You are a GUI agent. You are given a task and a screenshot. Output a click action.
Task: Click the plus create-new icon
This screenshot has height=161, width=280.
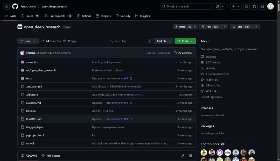click(233, 6)
